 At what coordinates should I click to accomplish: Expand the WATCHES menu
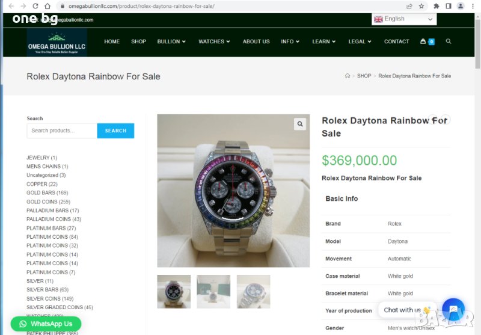tap(215, 41)
